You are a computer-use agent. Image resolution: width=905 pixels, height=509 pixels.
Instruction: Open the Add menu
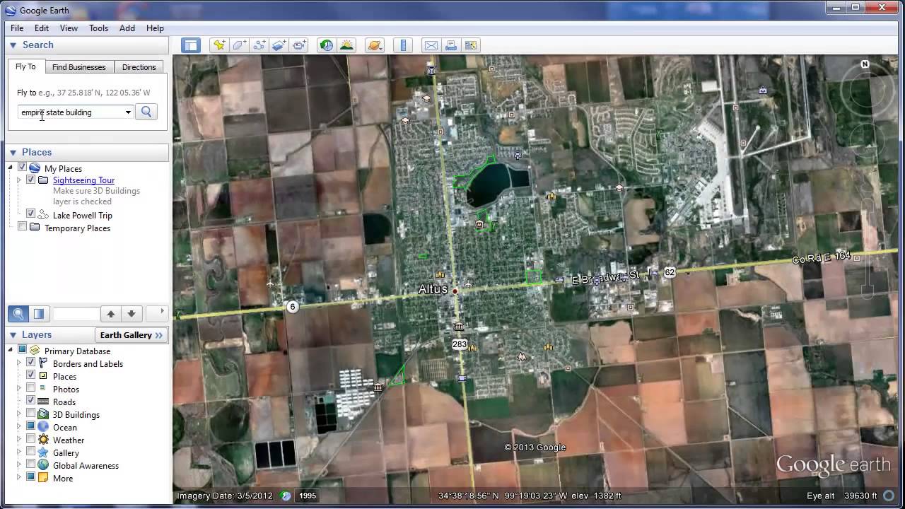pos(127,28)
